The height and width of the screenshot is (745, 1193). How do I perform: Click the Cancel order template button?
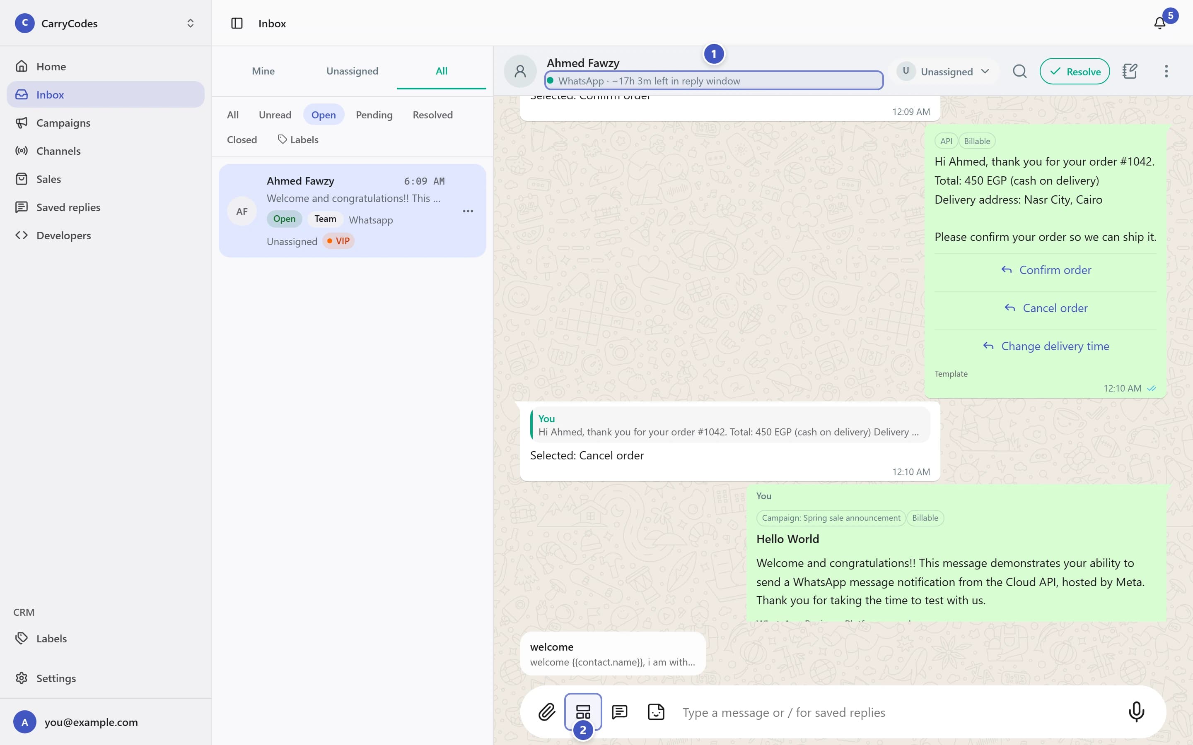coord(1045,308)
